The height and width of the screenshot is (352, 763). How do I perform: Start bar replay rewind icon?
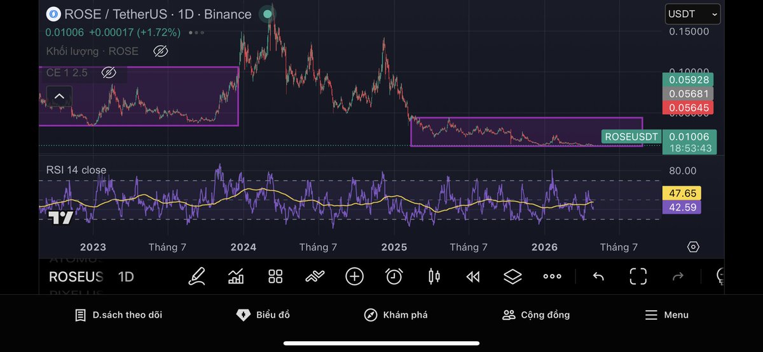[x=473, y=277]
